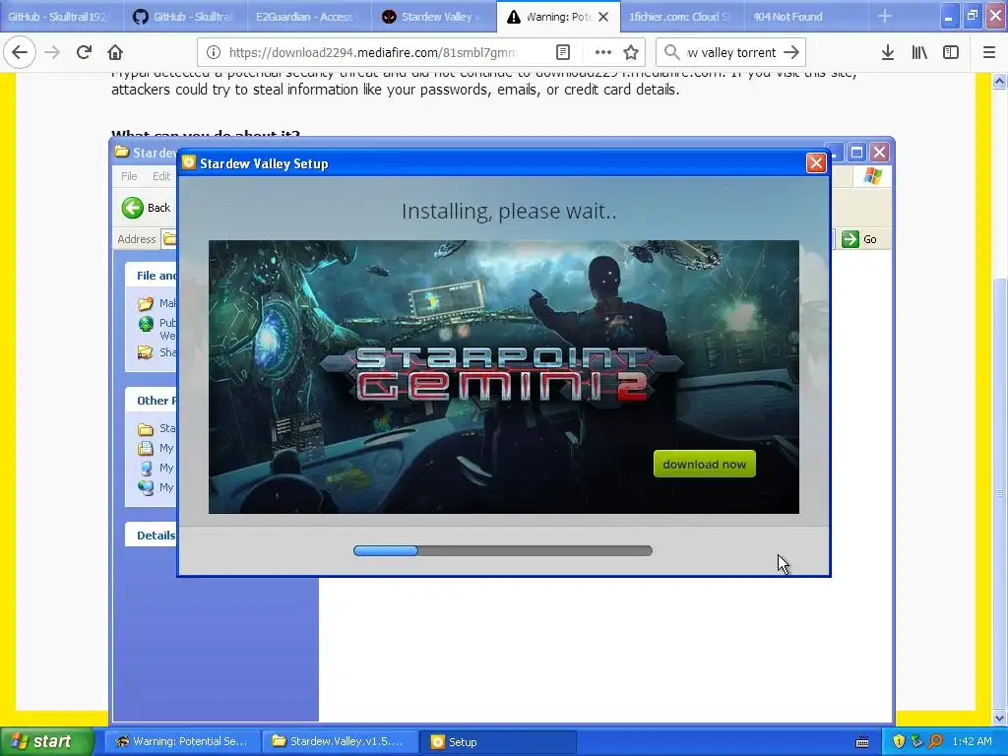1008x756 pixels.
Task: Click the 1:42 AM clock
Action: tap(972, 742)
